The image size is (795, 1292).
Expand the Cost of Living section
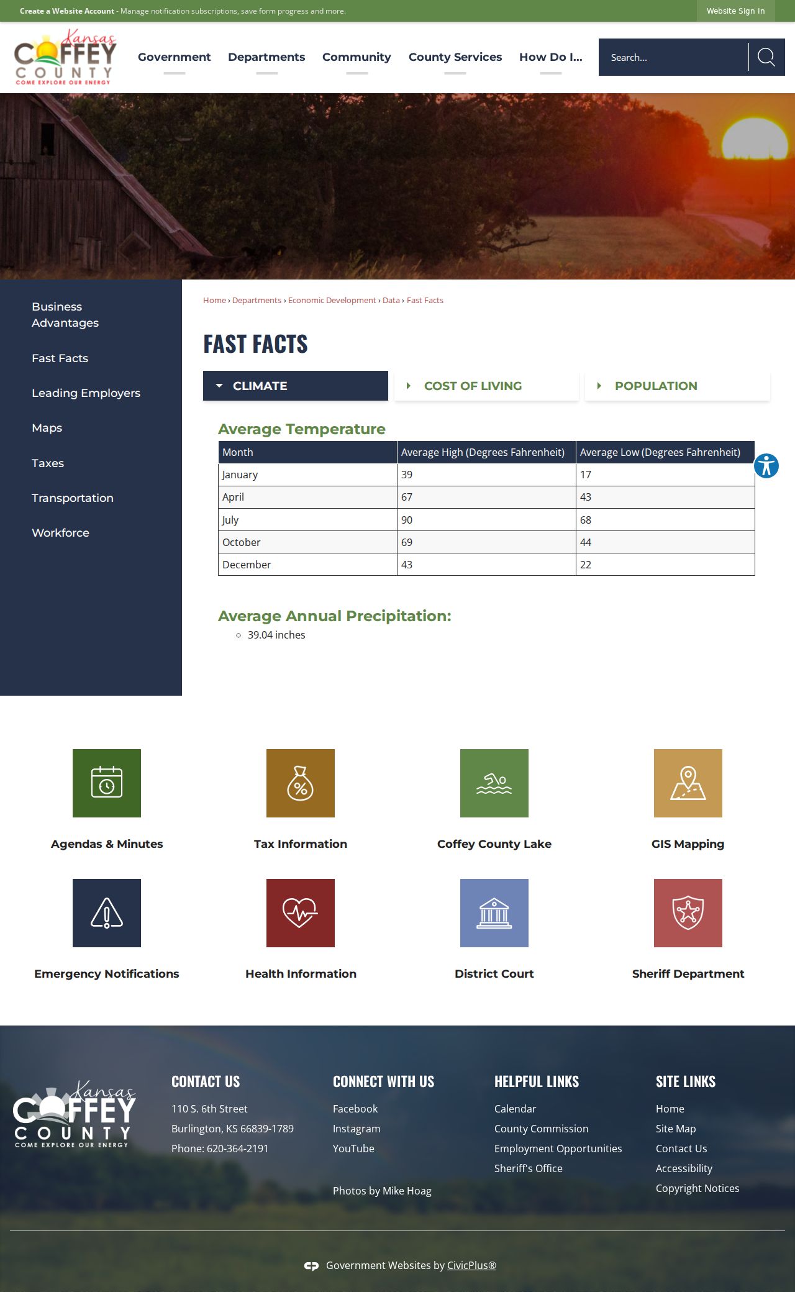[486, 386]
